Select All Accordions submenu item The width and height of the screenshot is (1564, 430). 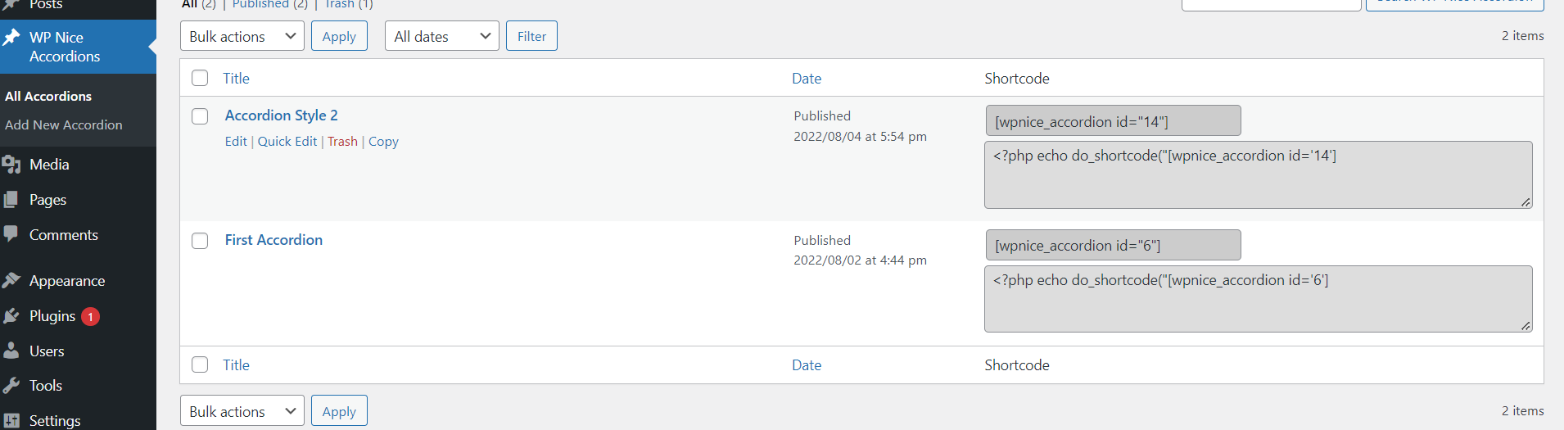point(48,97)
